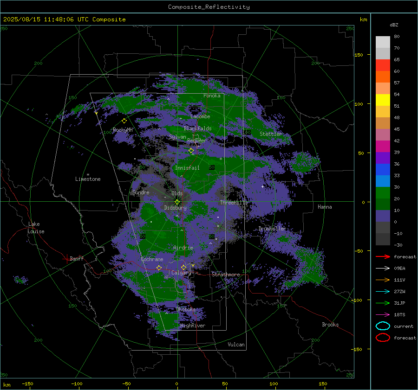The width and height of the screenshot is (418, 390).
Task: Click the yellow diamond marker near RedDeer
Action: point(191,151)
